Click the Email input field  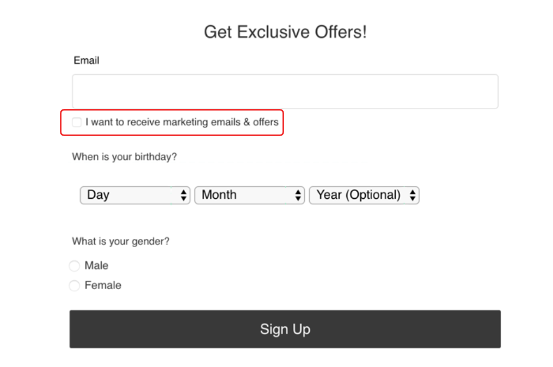coord(285,91)
